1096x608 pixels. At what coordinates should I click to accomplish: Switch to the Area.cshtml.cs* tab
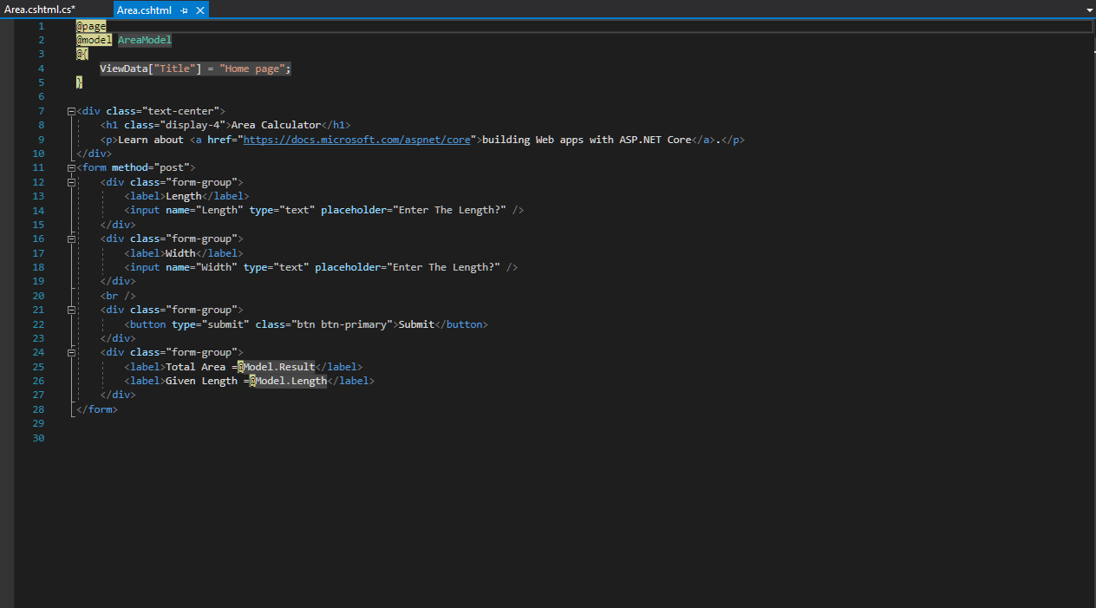(x=40, y=10)
